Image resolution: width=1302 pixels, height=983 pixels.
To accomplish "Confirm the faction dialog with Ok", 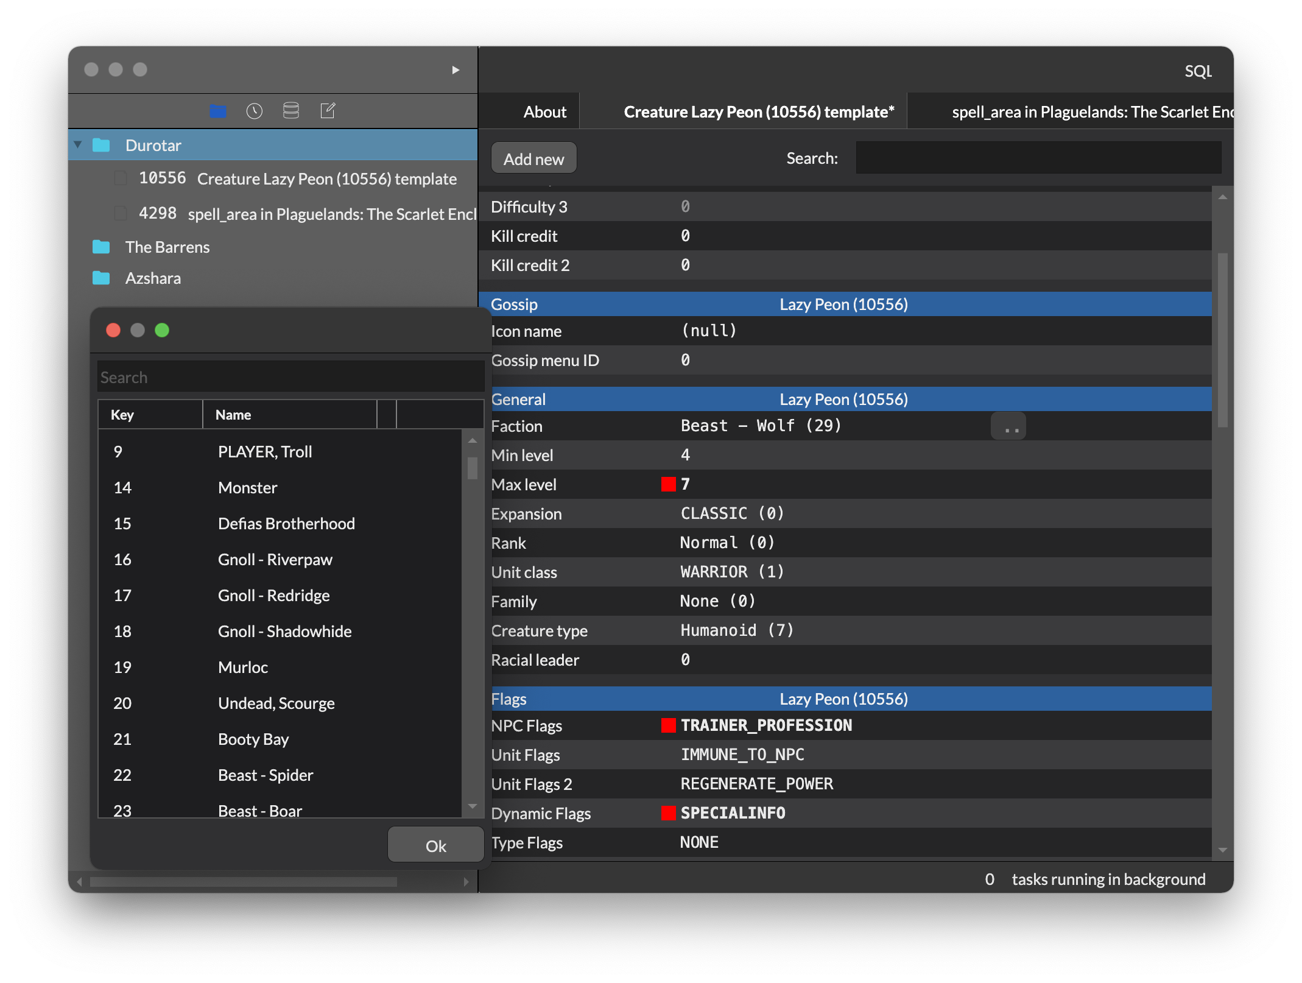I will coord(435,845).
